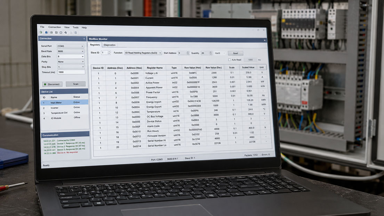Image resolution: width=384 pixels, height=216 pixels.
Task: Click the Read button
Action: pos(235,53)
